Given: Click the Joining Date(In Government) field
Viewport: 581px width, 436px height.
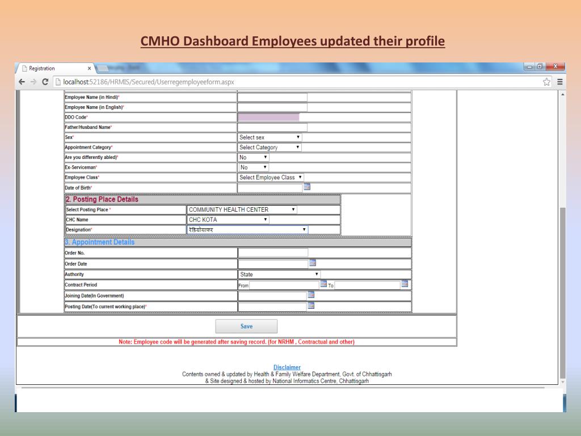Looking at the screenshot, I should pyautogui.click(x=272, y=295).
